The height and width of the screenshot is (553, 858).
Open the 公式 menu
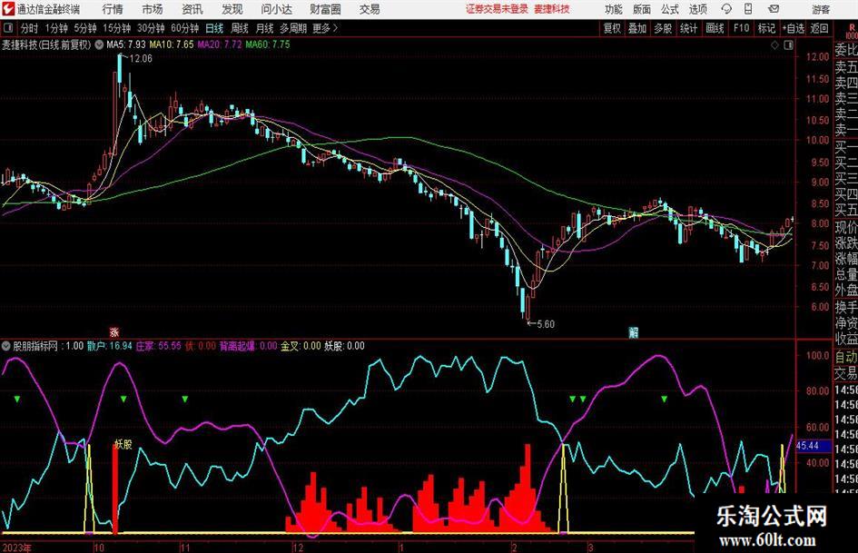[x=670, y=9]
